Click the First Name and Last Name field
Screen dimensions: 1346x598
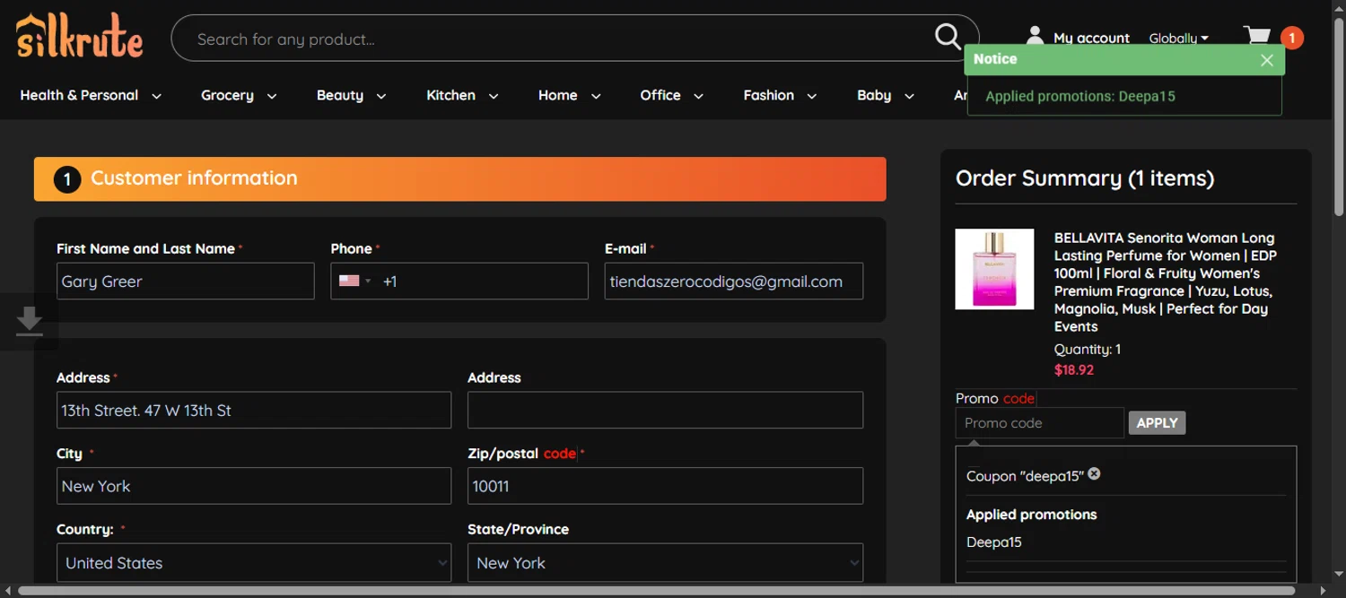click(185, 281)
